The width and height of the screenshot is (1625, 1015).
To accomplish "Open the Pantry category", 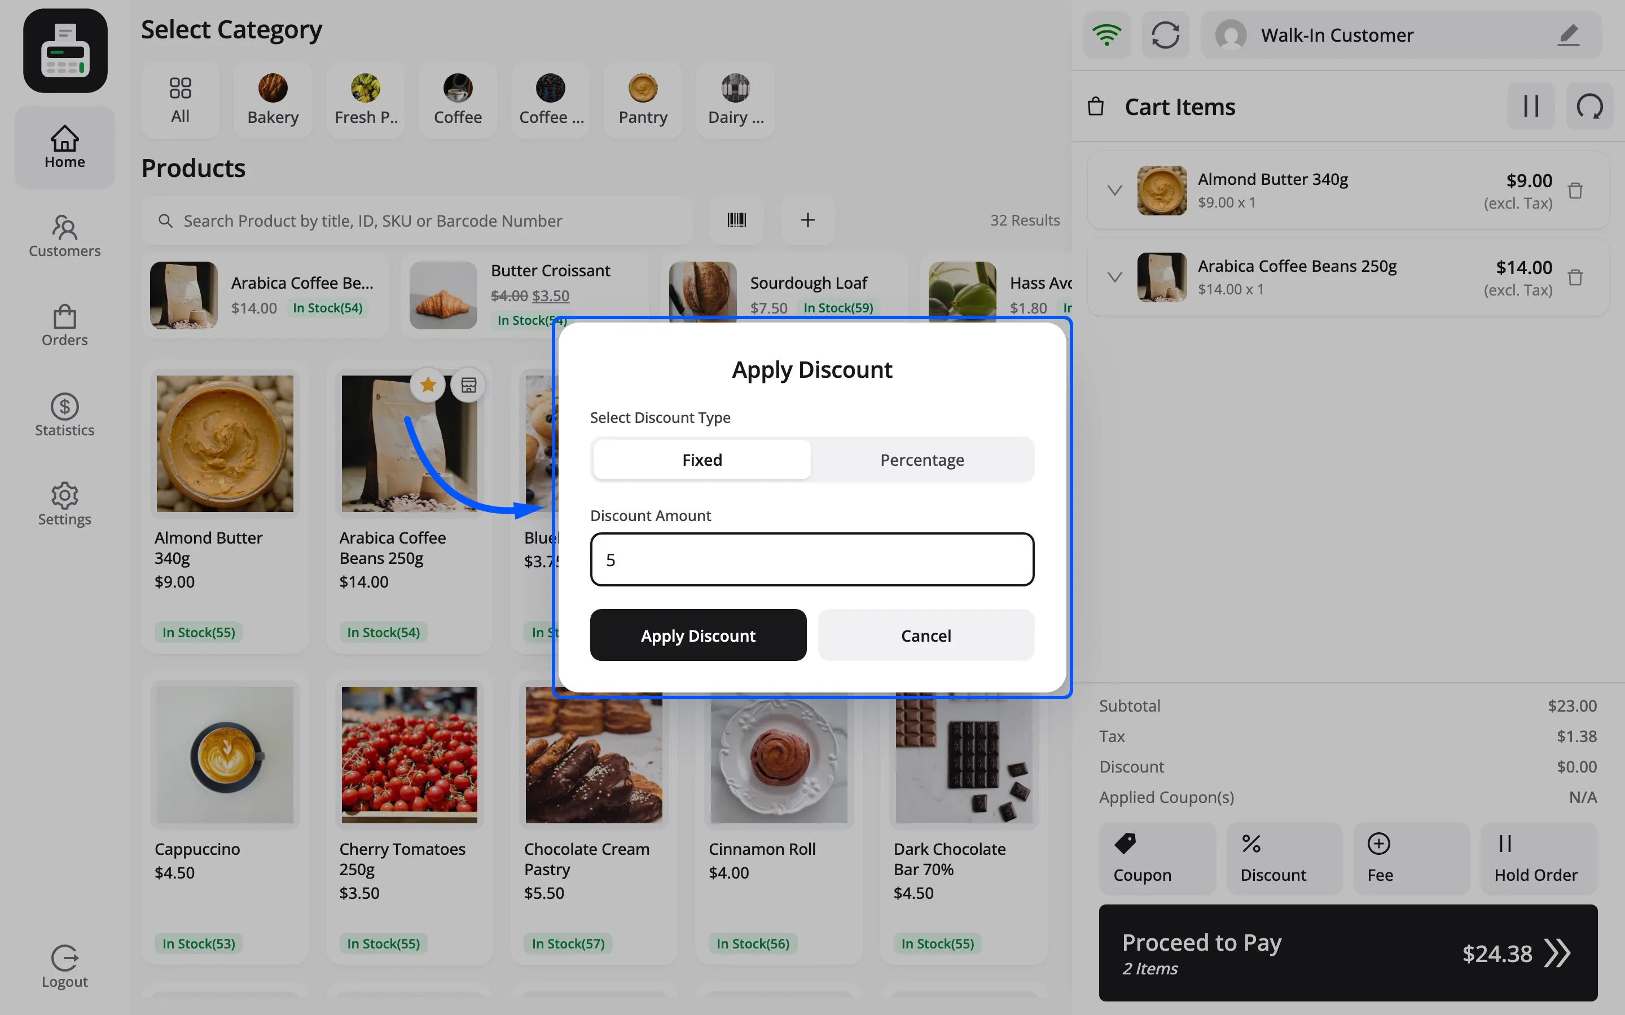I will [x=643, y=101].
